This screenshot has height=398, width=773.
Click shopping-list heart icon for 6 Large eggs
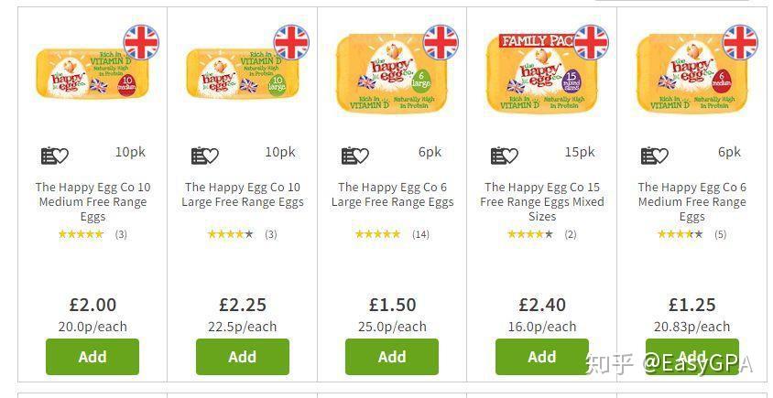(355, 156)
